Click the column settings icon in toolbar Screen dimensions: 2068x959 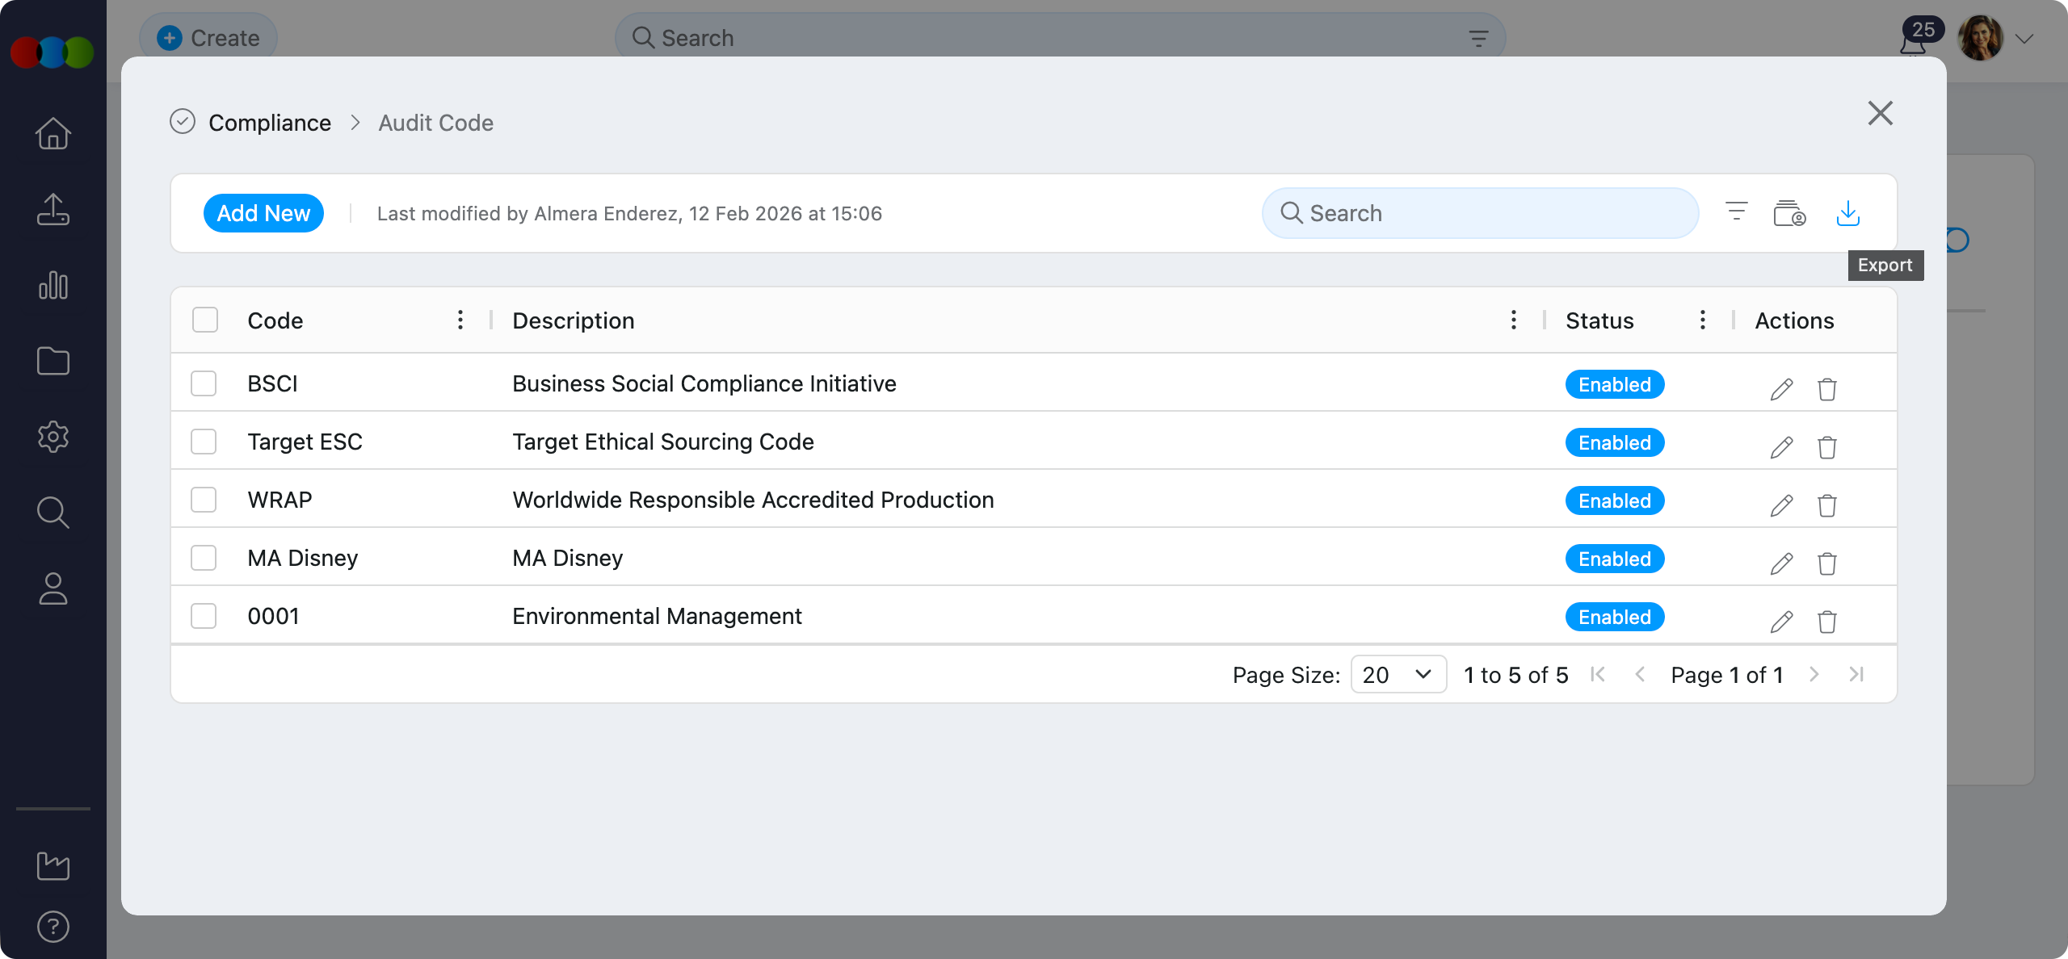(x=1788, y=213)
